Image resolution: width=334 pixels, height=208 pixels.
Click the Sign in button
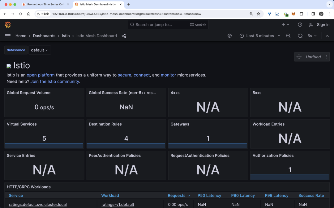[x=323, y=25]
